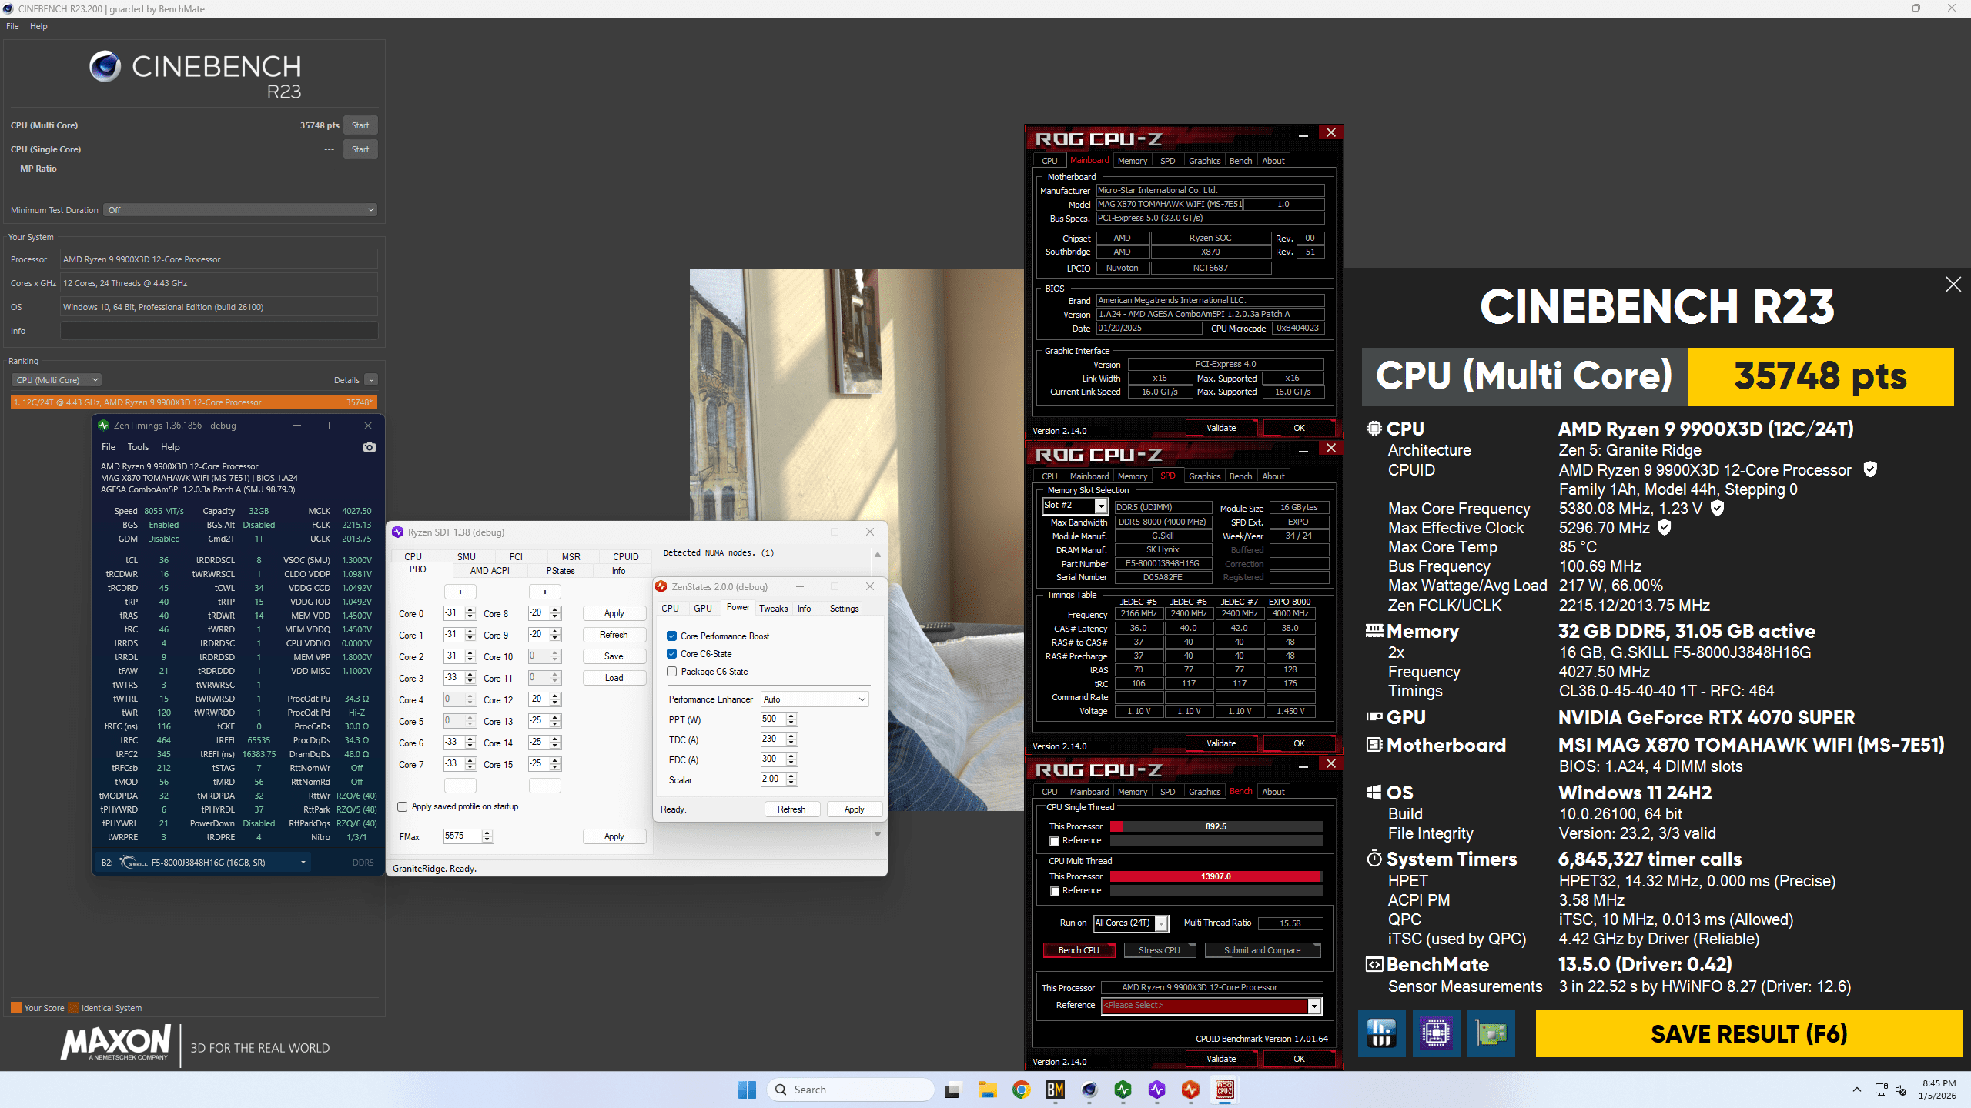Launch Google Chrome from the taskbar
1971x1108 pixels.
point(1022,1090)
